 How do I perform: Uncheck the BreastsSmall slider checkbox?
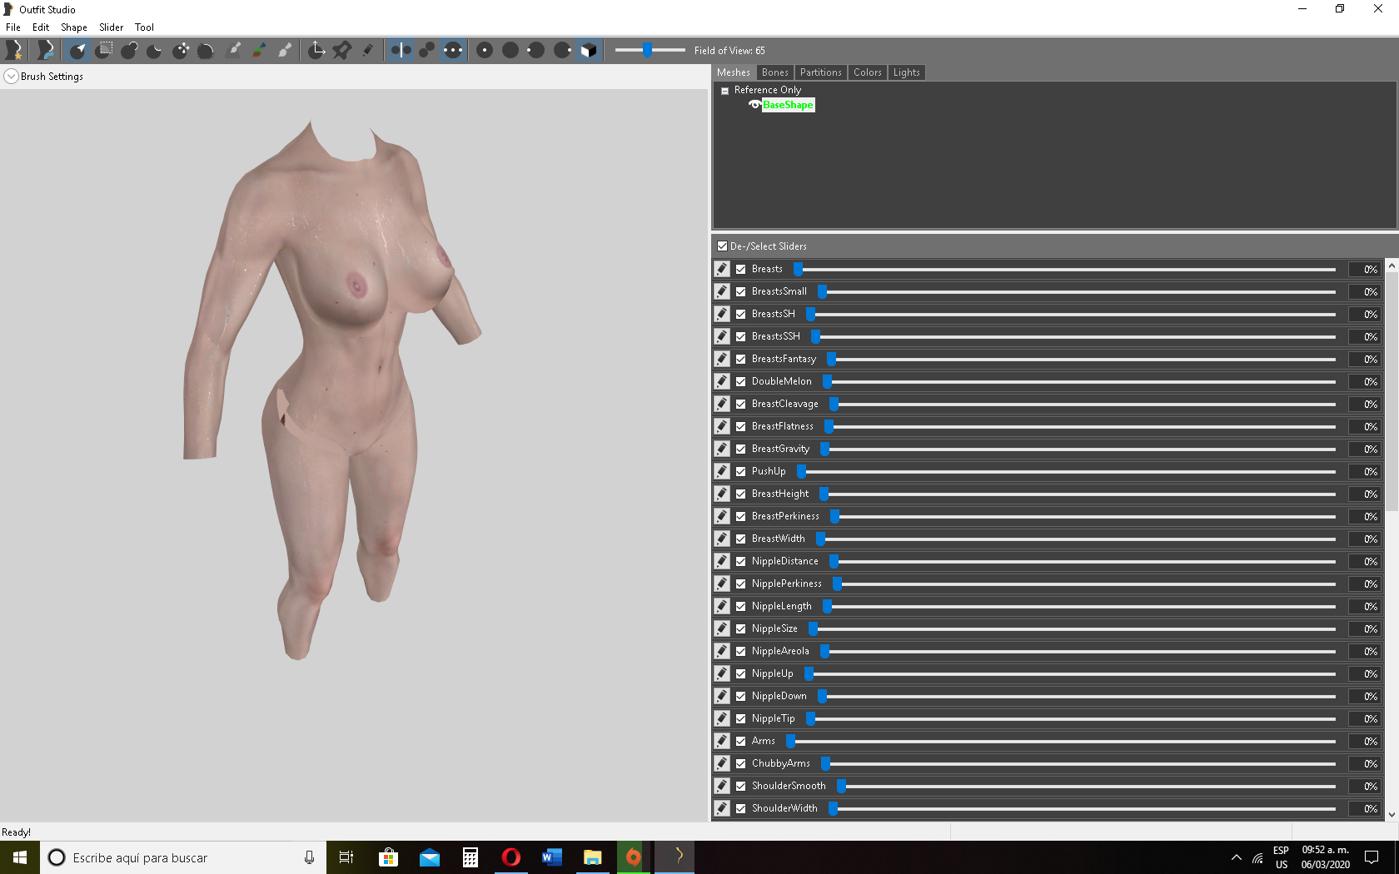point(740,291)
